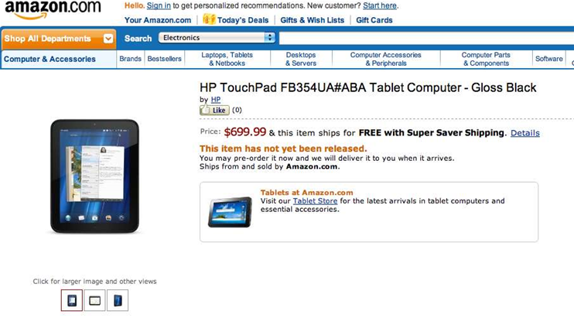Click the Today's Deals calendar icon
This screenshot has height=325, width=574.
point(209,19)
